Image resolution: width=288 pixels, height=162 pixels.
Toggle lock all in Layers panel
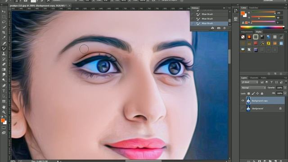pos(262,94)
